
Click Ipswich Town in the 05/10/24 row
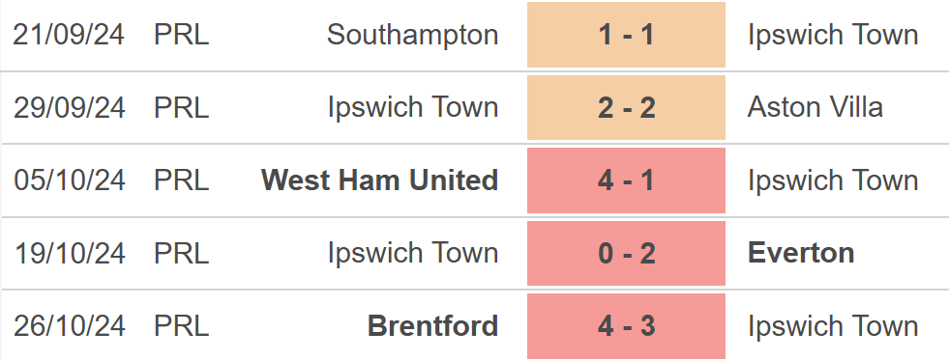[x=833, y=180]
